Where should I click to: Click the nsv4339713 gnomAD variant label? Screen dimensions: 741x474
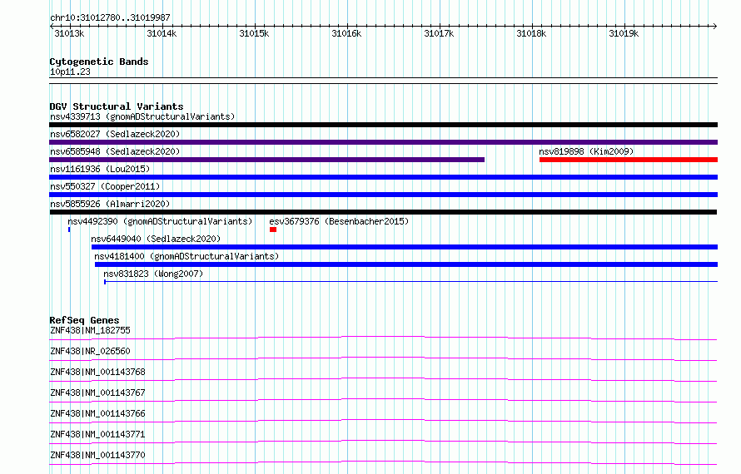click(x=142, y=116)
